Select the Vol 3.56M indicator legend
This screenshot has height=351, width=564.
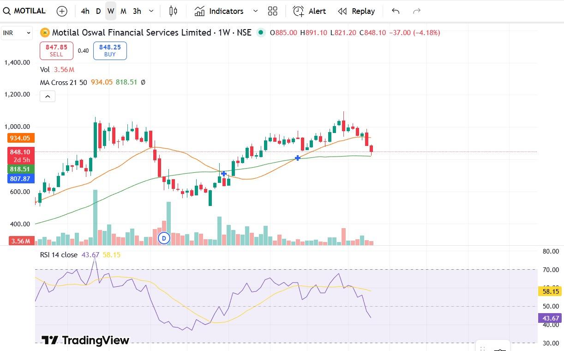(x=57, y=70)
